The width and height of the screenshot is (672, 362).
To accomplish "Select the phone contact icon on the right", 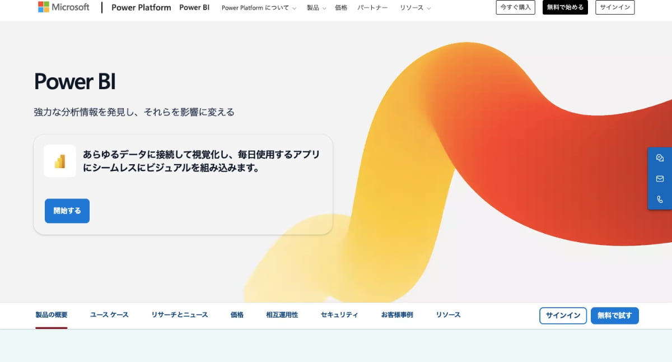I will 660,199.
